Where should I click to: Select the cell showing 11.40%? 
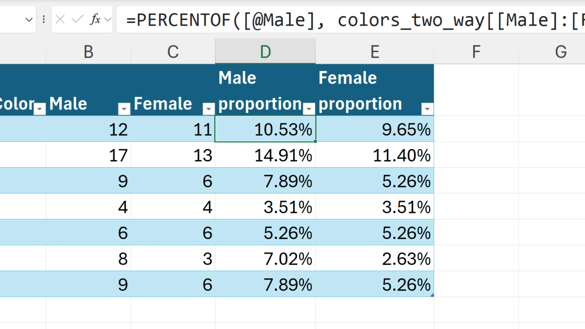375,156
